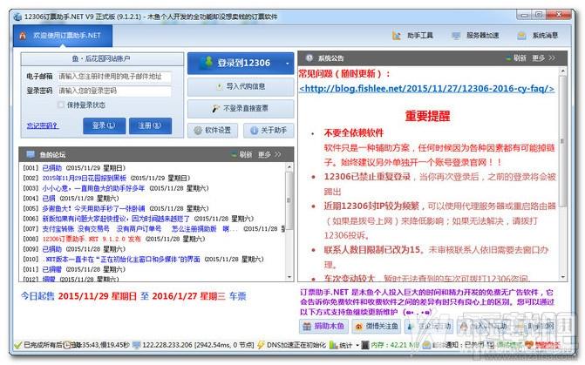The height and width of the screenshot is (365, 585).
Task: Click the refresh icon in 鱼的论坛 header
Action: pyautogui.click(x=234, y=155)
